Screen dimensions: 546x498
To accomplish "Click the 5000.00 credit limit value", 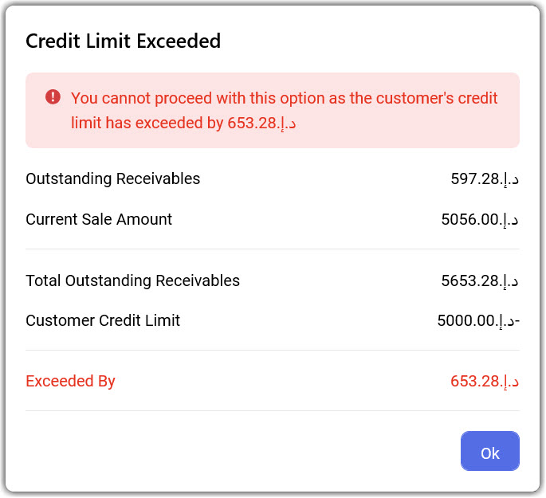I will click(x=478, y=321).
